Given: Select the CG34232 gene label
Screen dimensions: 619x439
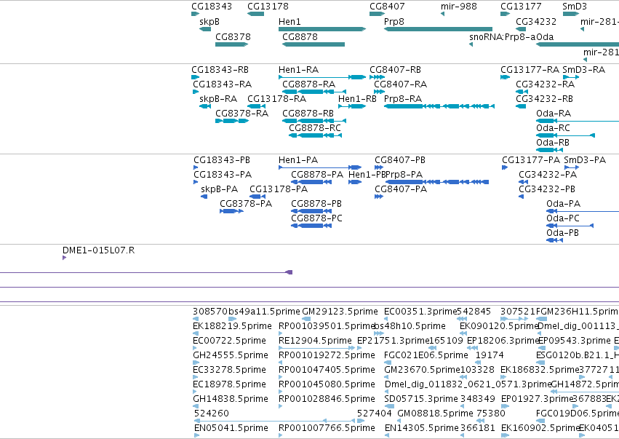Looking at the screenshot, I should pos(536,22).
